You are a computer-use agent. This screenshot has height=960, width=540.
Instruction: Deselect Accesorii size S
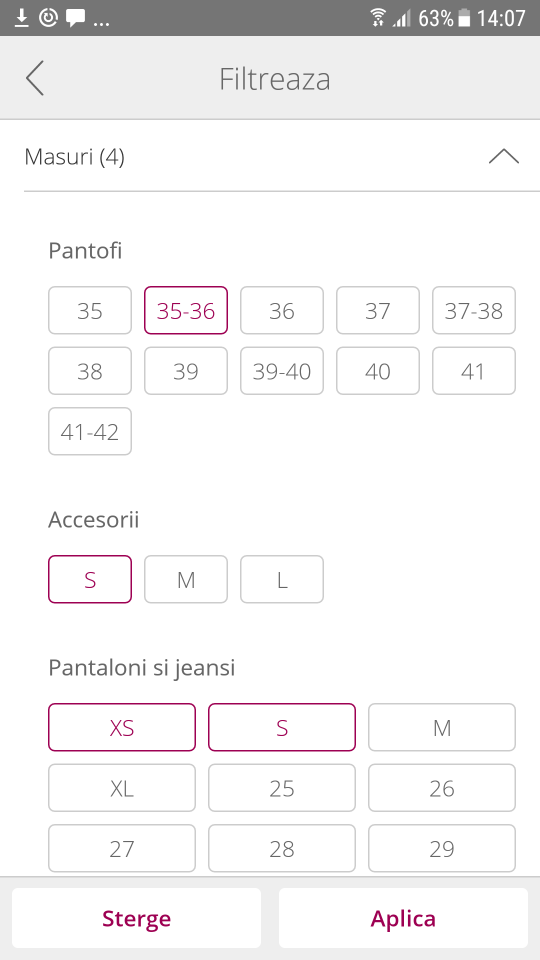(90, 579)
